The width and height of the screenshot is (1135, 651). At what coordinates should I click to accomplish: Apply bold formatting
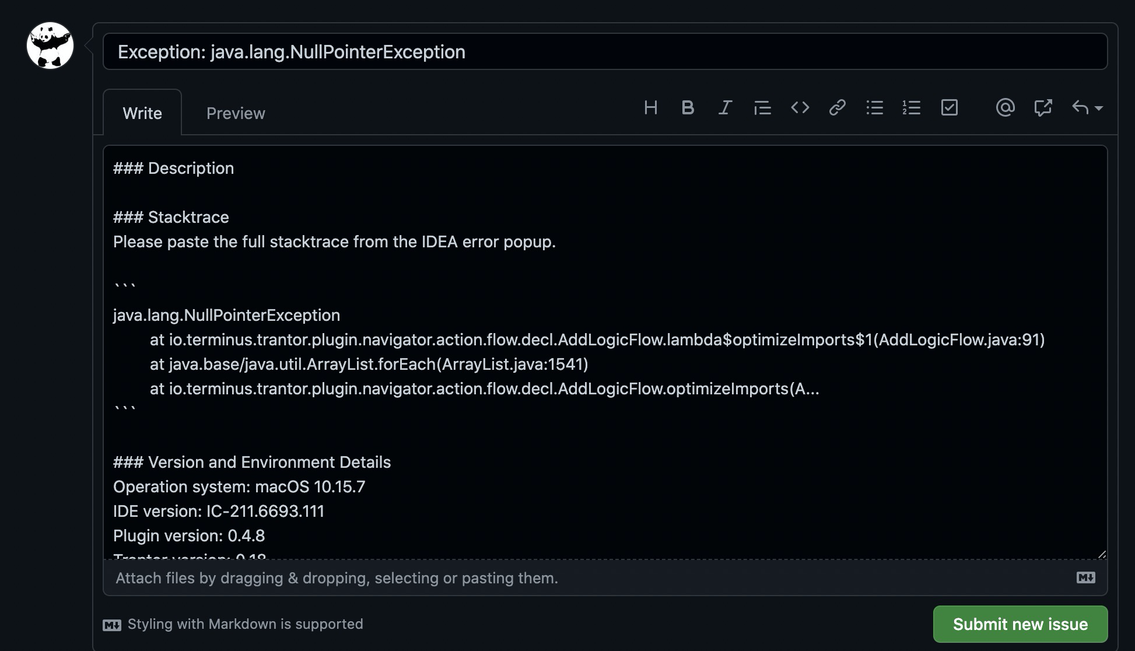[x=688, y=107]
